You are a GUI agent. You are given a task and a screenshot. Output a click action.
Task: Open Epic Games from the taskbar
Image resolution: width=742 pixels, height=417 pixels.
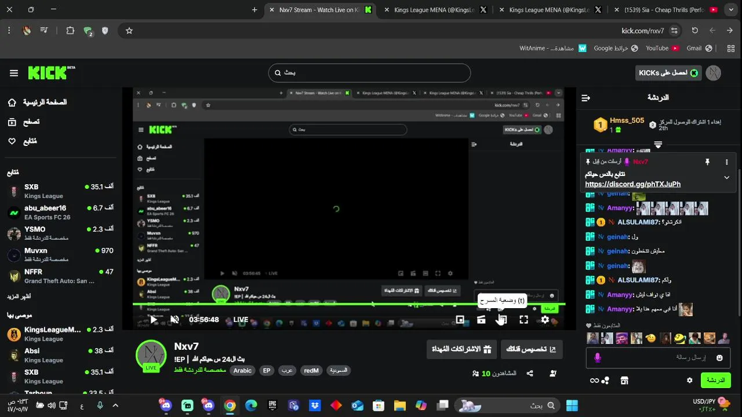(x=272, y=405)
